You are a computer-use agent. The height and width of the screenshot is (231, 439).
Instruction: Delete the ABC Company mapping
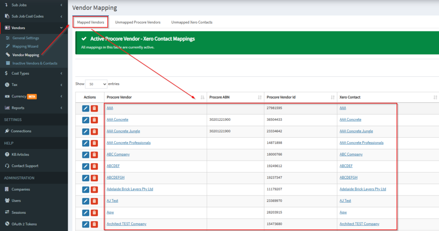pyautogui.click(x=94, y=155)
